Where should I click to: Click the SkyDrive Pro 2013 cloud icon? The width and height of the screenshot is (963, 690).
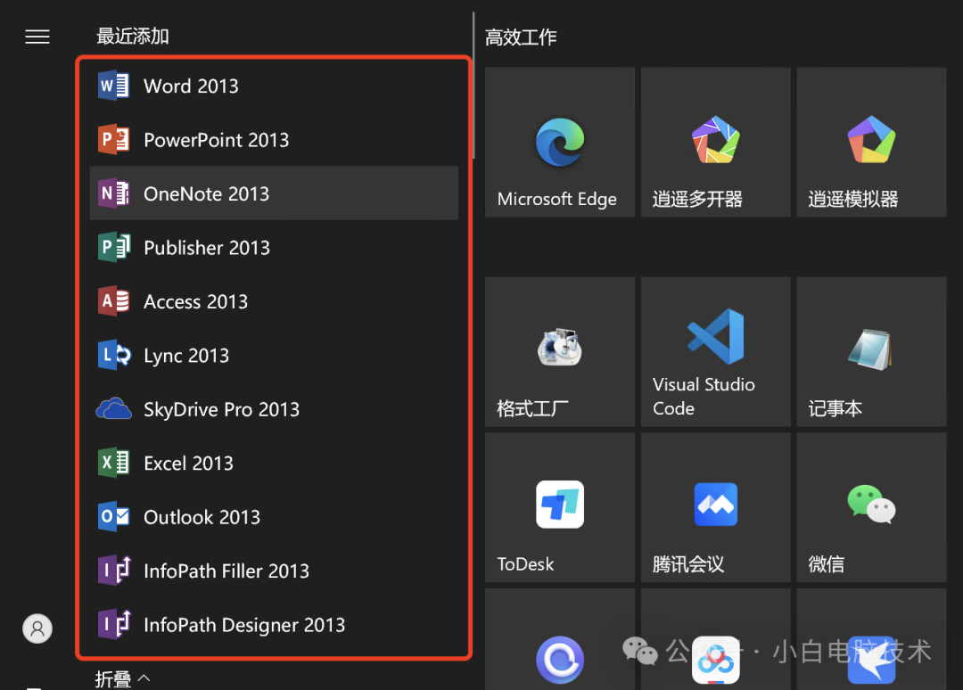pos(113,409)
